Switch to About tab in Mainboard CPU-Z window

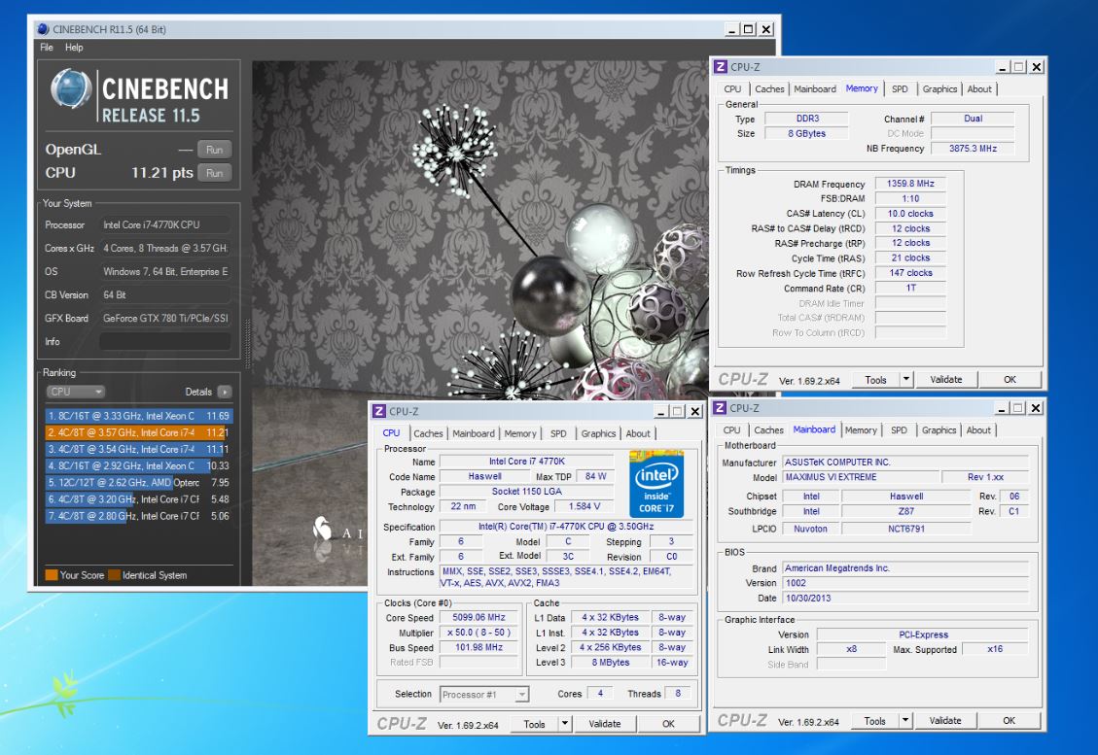point(978,430)
